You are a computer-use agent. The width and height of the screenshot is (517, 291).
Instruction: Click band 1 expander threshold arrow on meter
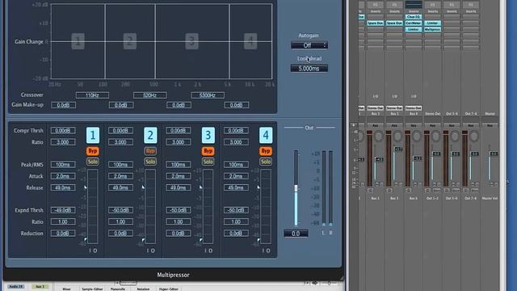point(86,239)
